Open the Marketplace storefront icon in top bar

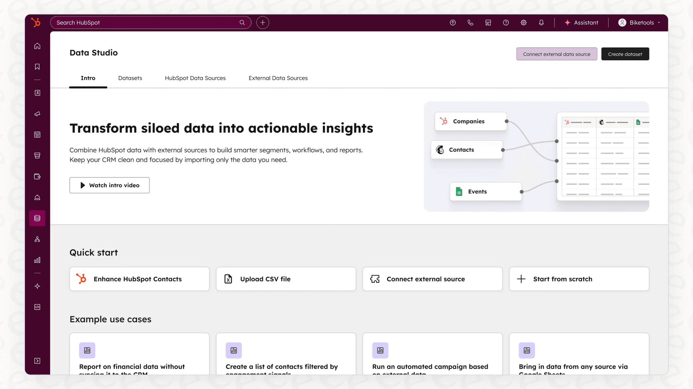click(488, 23)
